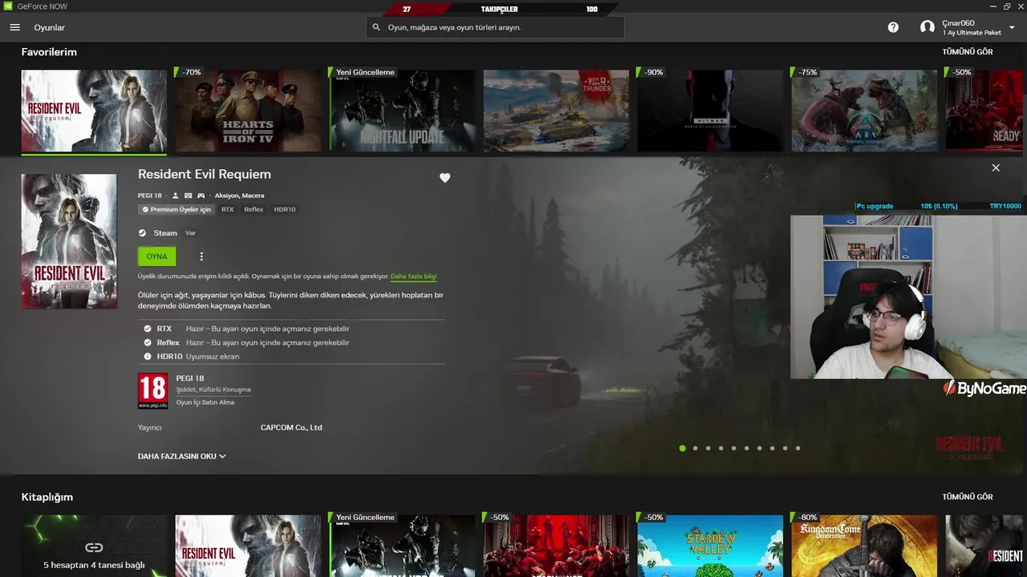Click the RTX ready checkmark icon
Screen dimensions: 1027x577
point(148,329)
